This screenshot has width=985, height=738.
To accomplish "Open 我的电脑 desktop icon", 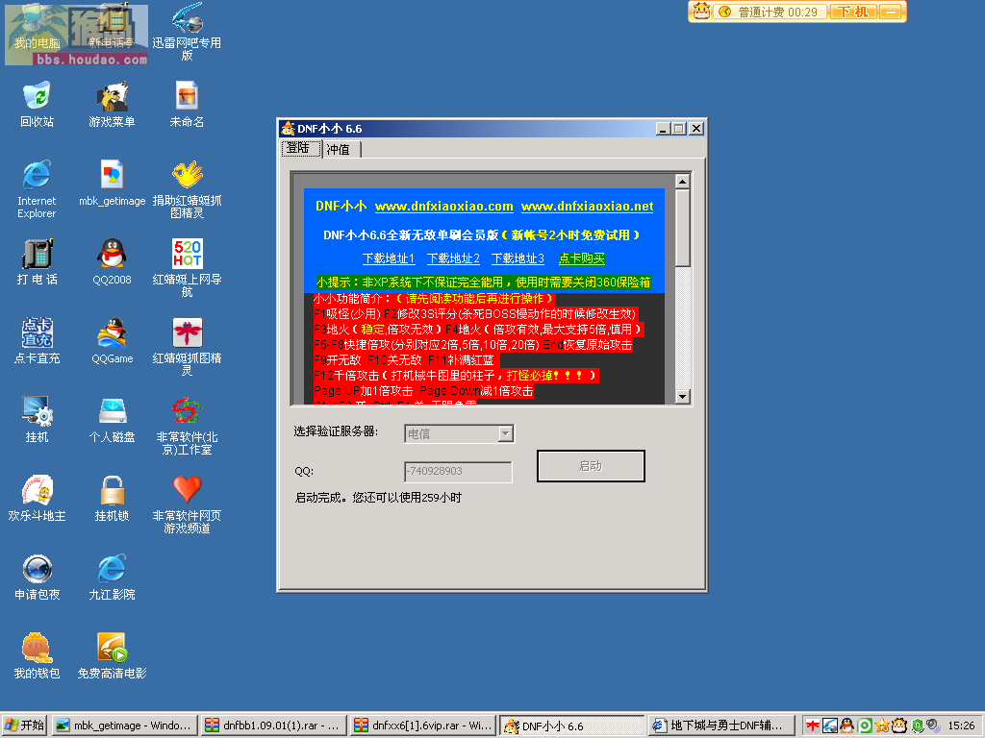I will 38,26.
